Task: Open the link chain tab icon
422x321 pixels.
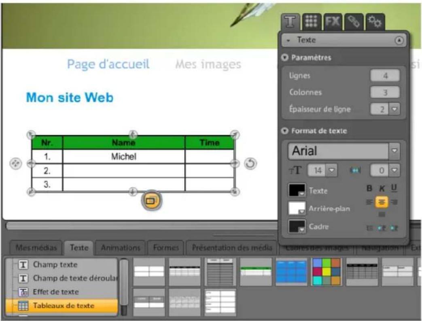Action: tap(354, 21)
